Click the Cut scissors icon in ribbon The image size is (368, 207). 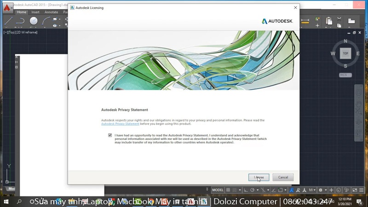(x=339, y=19)
